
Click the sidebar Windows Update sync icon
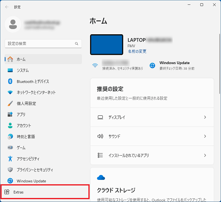point(10,181)
